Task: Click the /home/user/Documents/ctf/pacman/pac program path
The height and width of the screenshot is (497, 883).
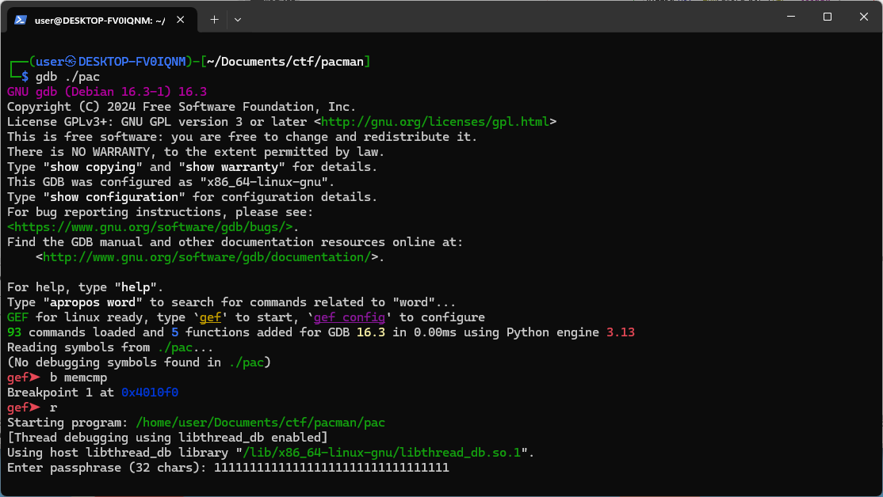Action: tap(260, 423)
